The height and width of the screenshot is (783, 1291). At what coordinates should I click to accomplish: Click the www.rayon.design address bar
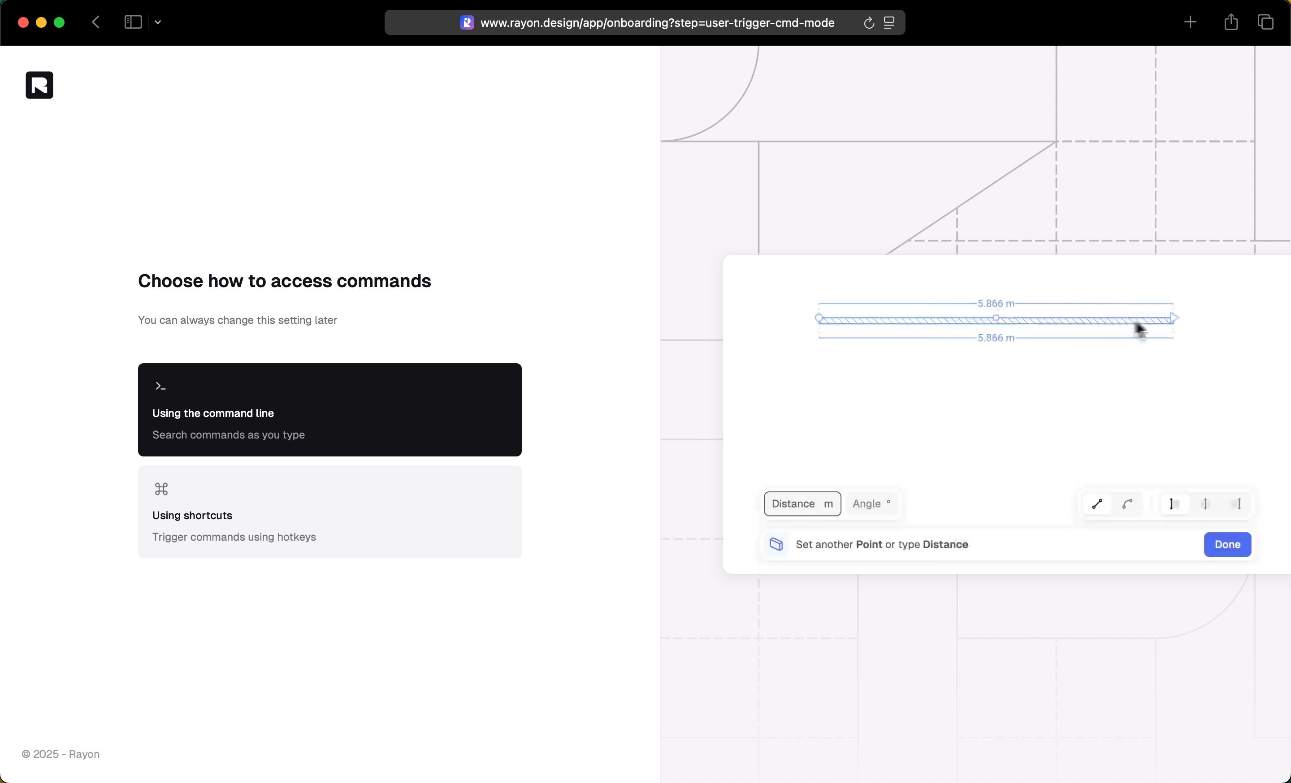(645, 22)
